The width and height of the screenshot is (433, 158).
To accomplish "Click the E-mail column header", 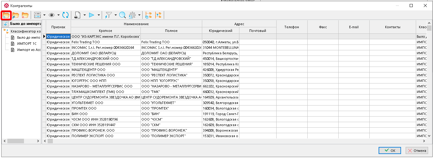I will 354,27.
